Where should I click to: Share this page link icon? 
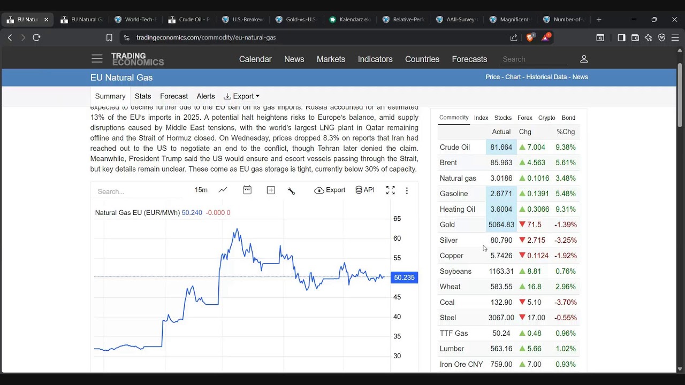pyautogui.click(x=514, y=37)
